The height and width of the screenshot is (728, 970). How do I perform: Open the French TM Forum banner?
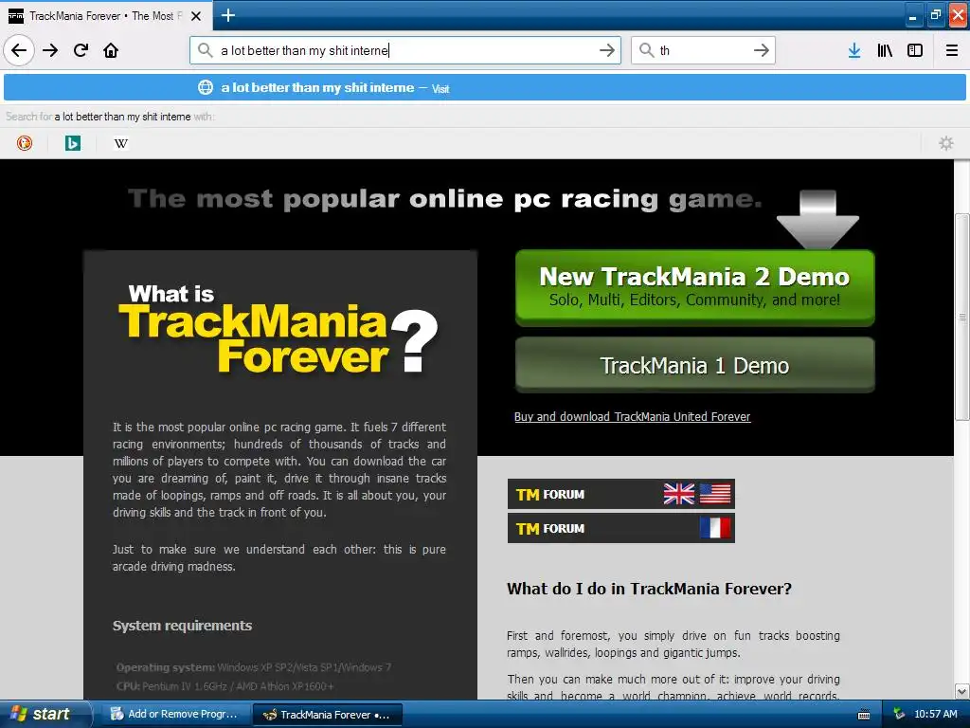point(621,528)
